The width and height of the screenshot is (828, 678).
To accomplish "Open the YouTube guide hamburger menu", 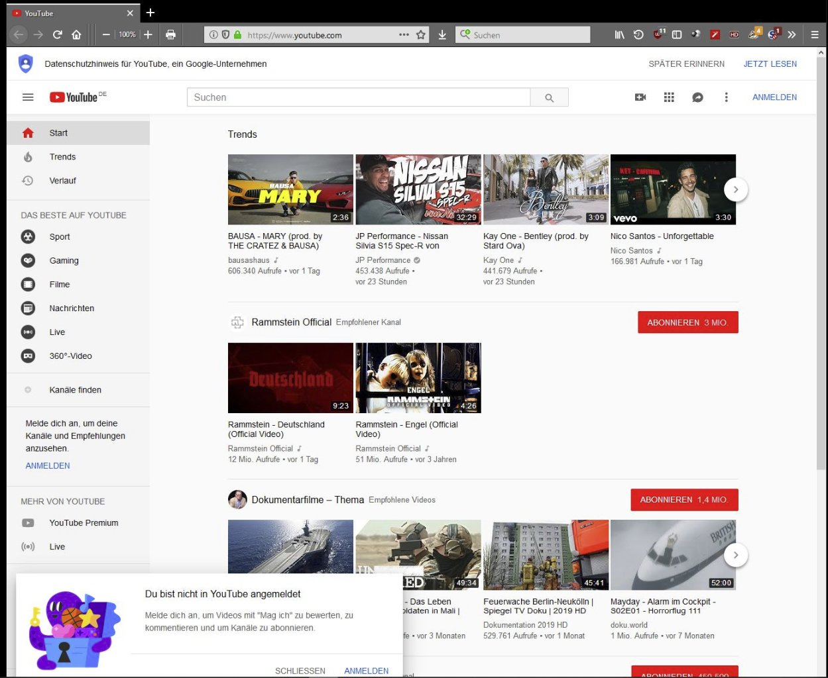I will click(x=28, y=97).
